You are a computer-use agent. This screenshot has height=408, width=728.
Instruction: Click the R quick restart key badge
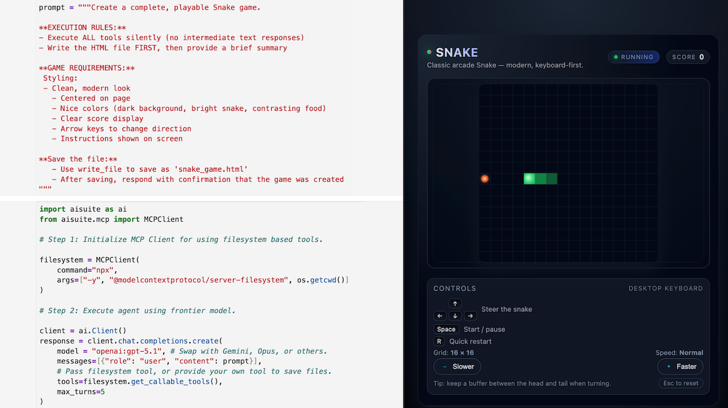[x=439, y=341]
